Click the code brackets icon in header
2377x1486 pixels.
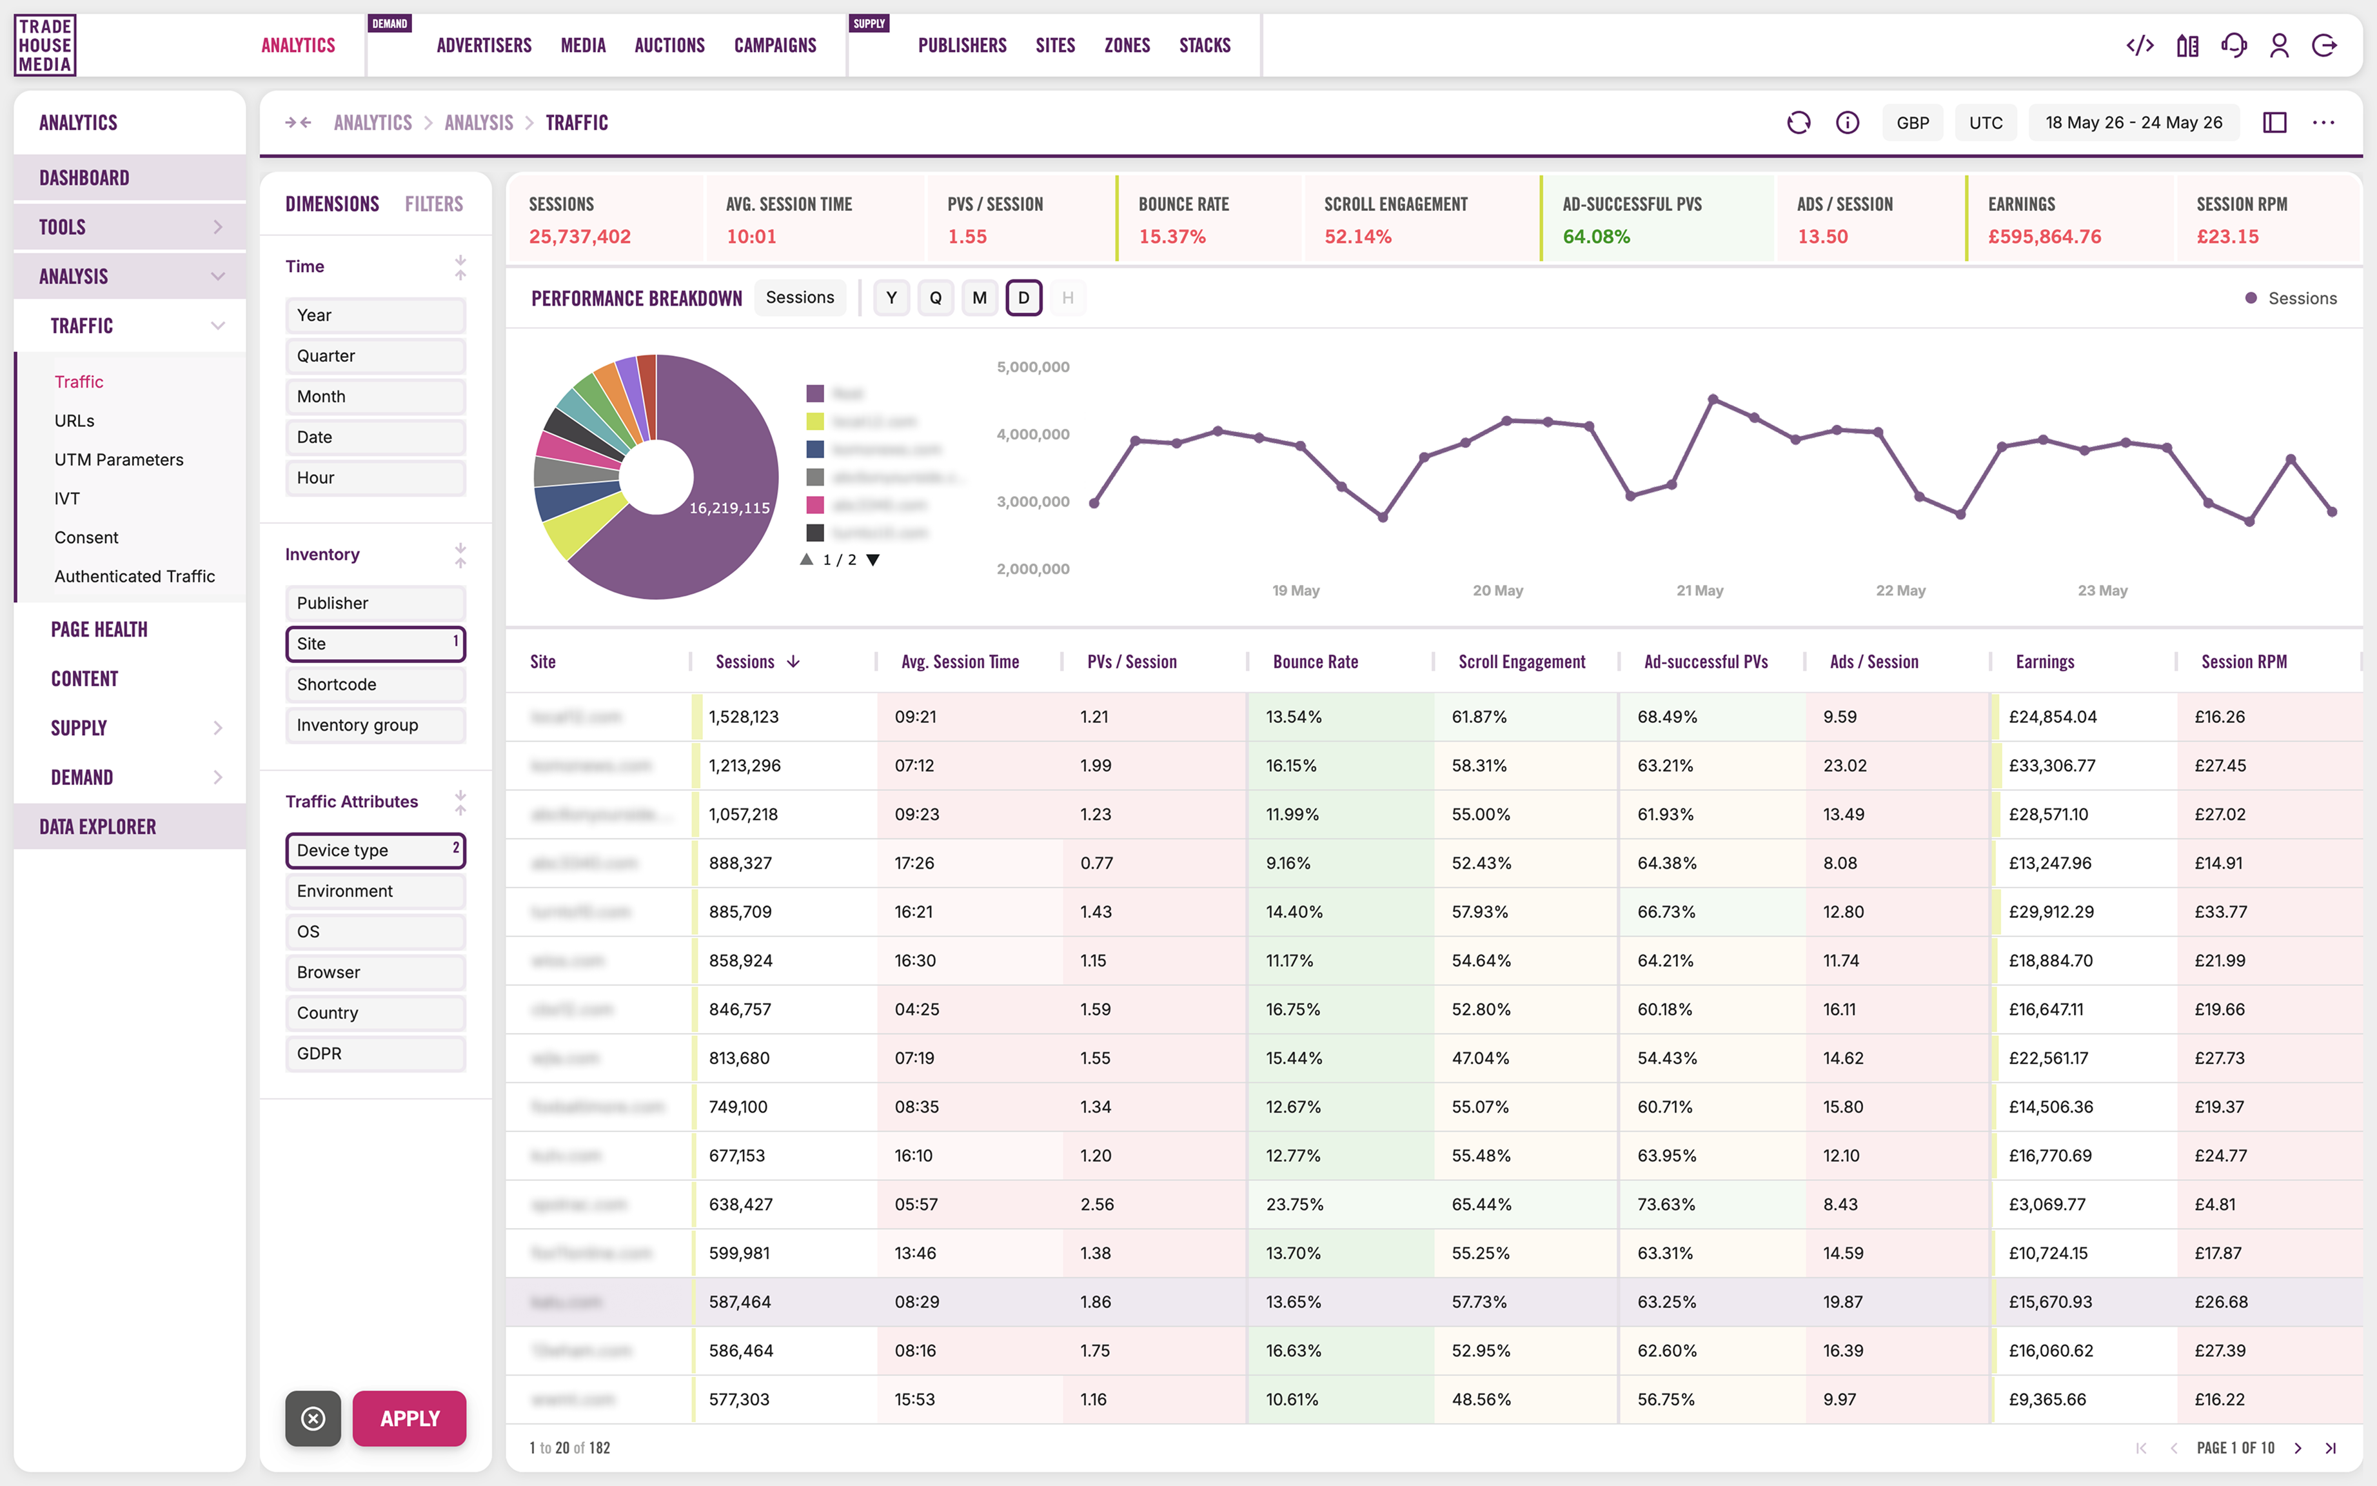2139,45
